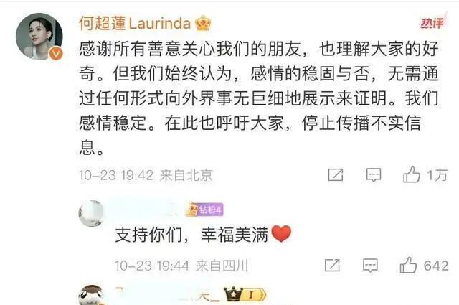Like the comment with 642 likes
The width and height of the screenshot is (459, 305).
[408, 265]
